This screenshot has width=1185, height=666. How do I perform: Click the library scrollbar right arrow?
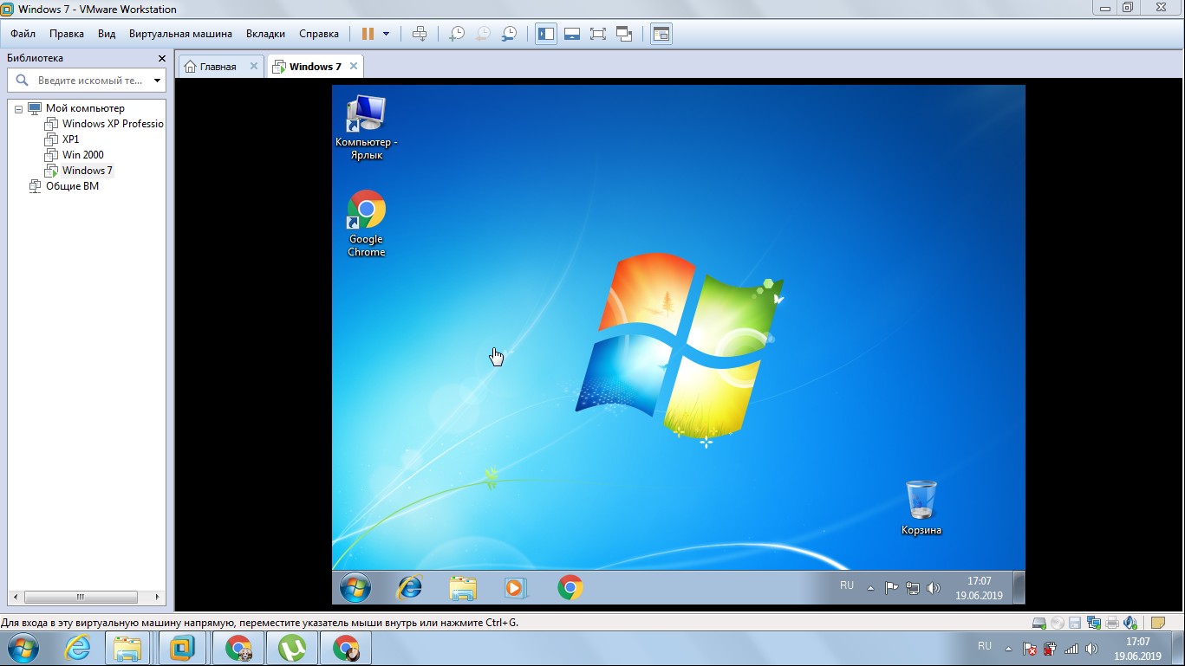159,597
